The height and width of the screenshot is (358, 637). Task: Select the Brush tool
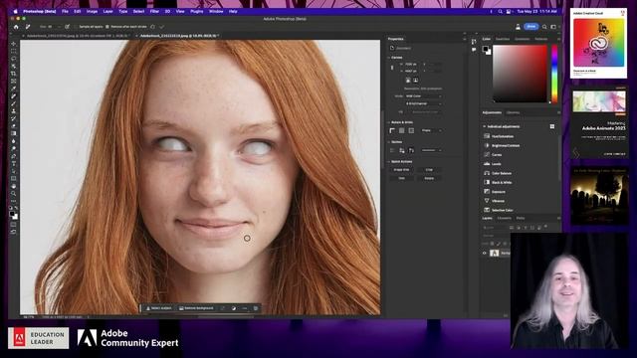click(13, 103)
